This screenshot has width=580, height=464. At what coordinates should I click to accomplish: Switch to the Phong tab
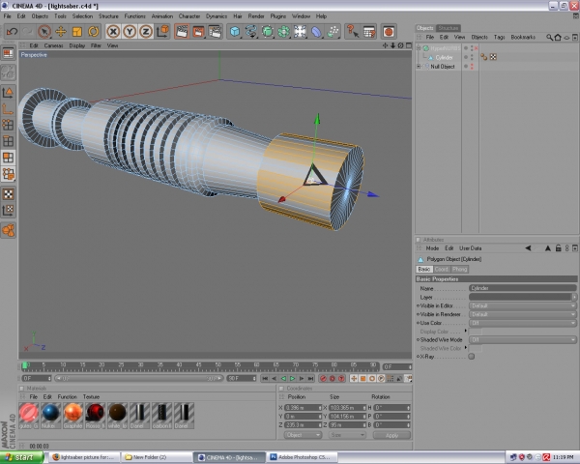(x=459, y=269)
